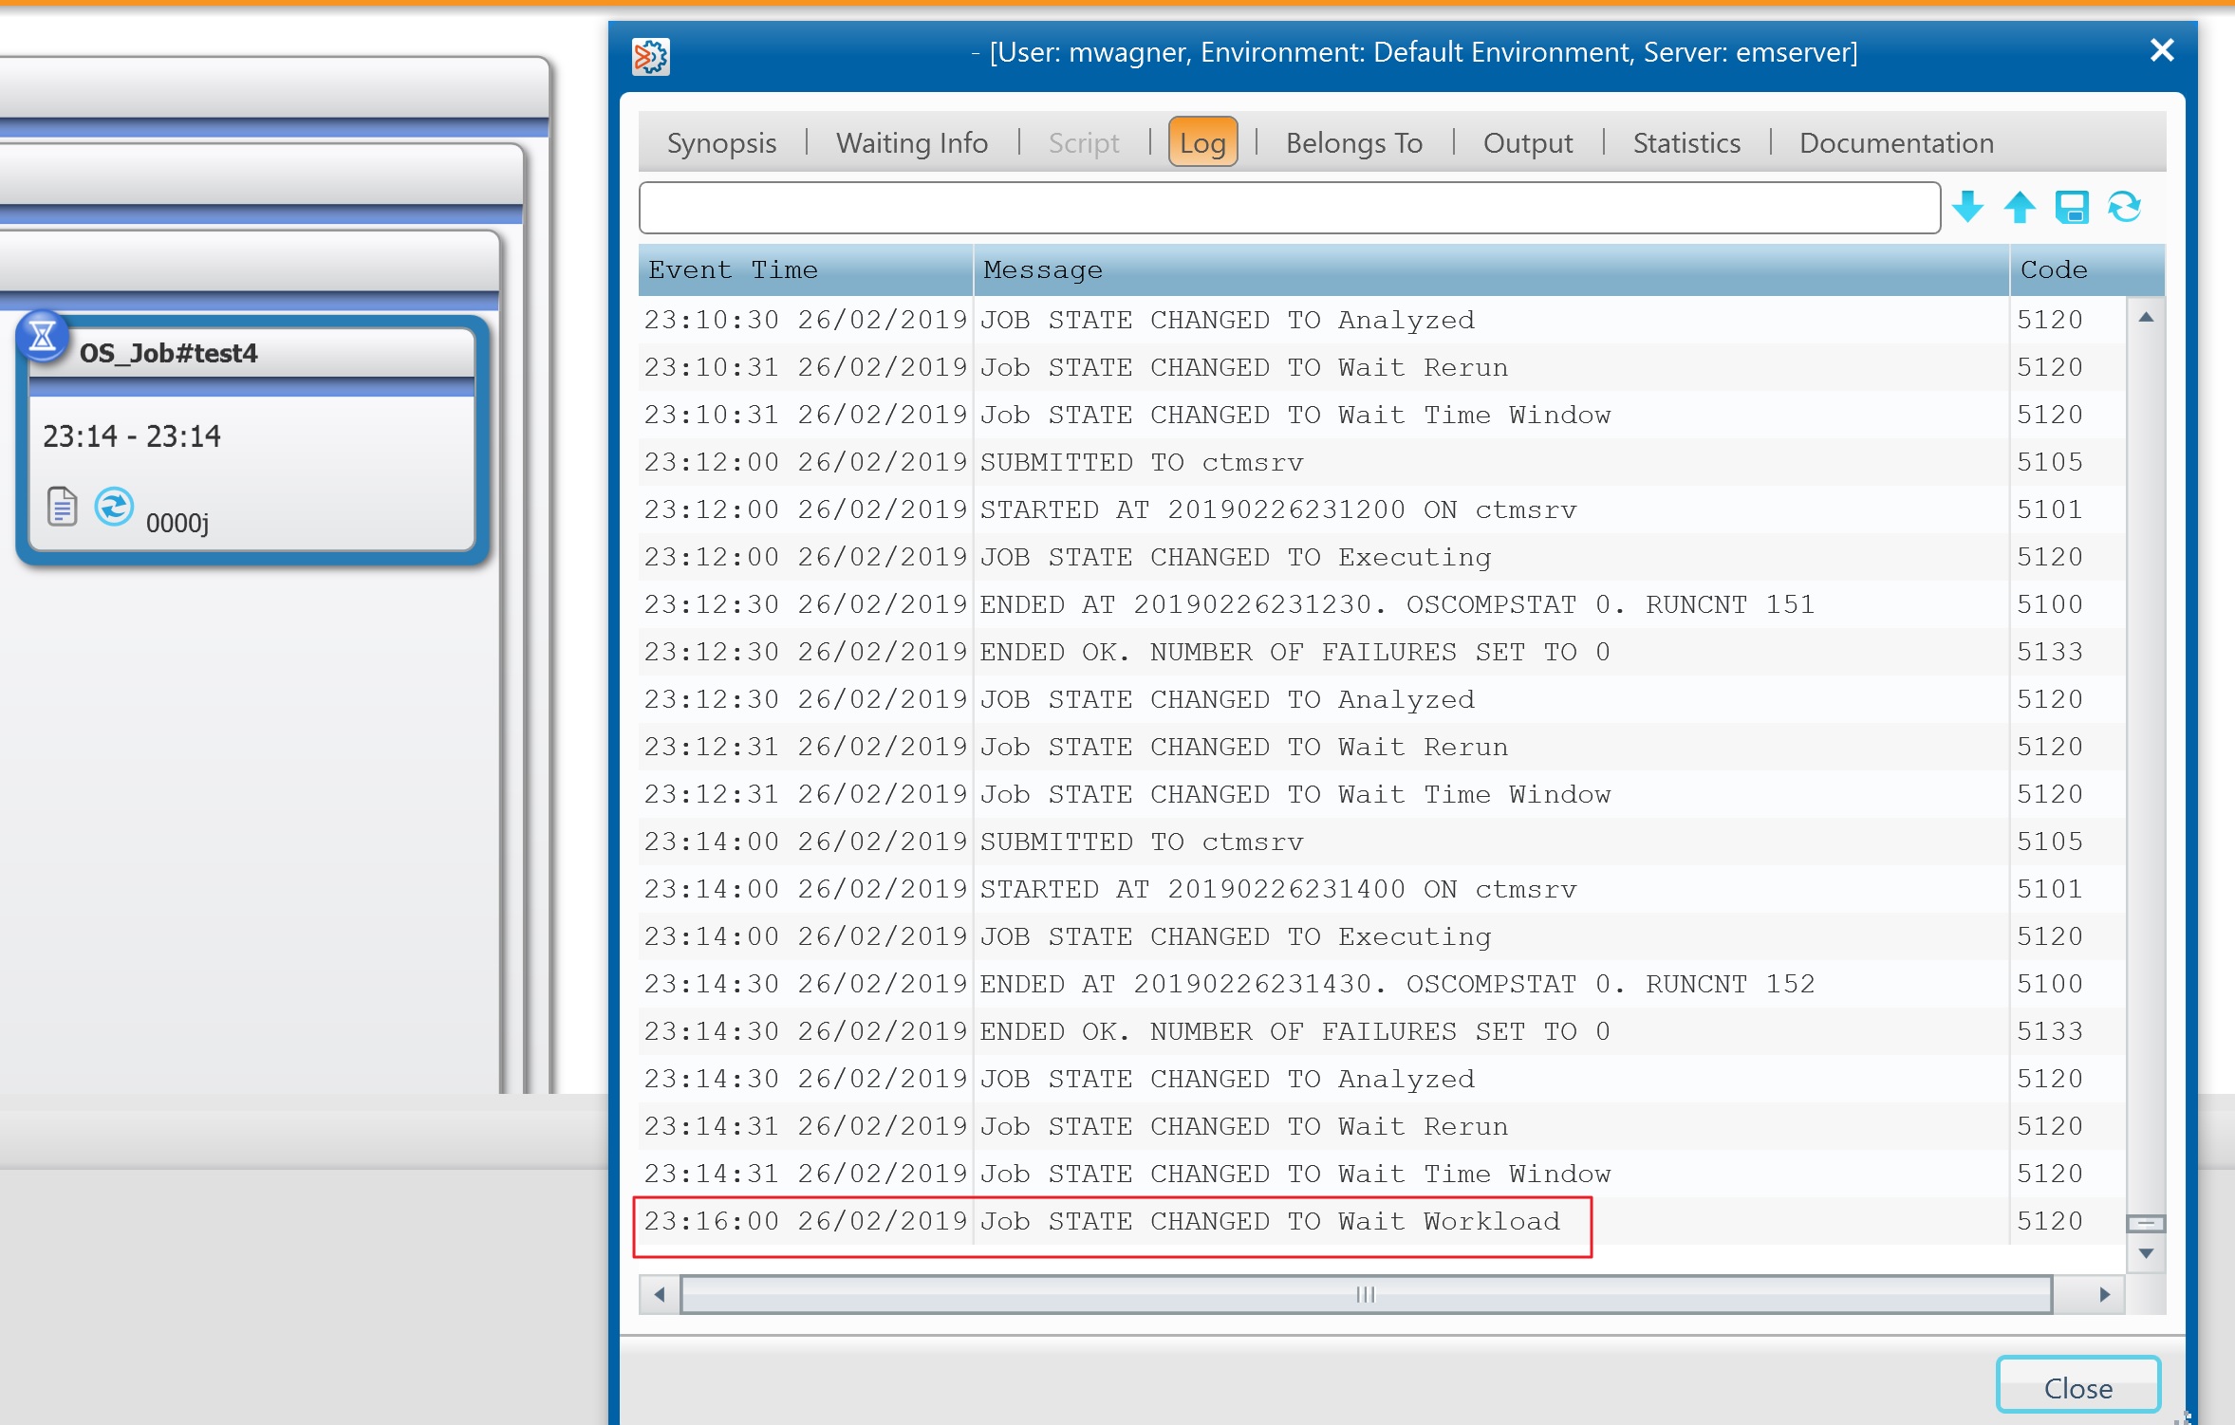Image resolution: width=2235 pixels, height=1425 pixels.
Task: Switch to the Output tab
Action: 1528,142
